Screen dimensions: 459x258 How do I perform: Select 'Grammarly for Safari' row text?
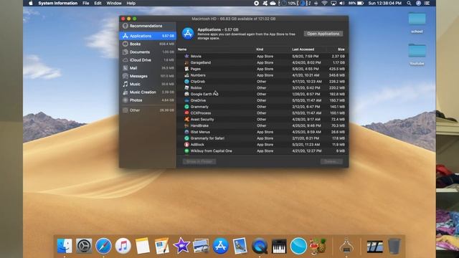[207, 138]
